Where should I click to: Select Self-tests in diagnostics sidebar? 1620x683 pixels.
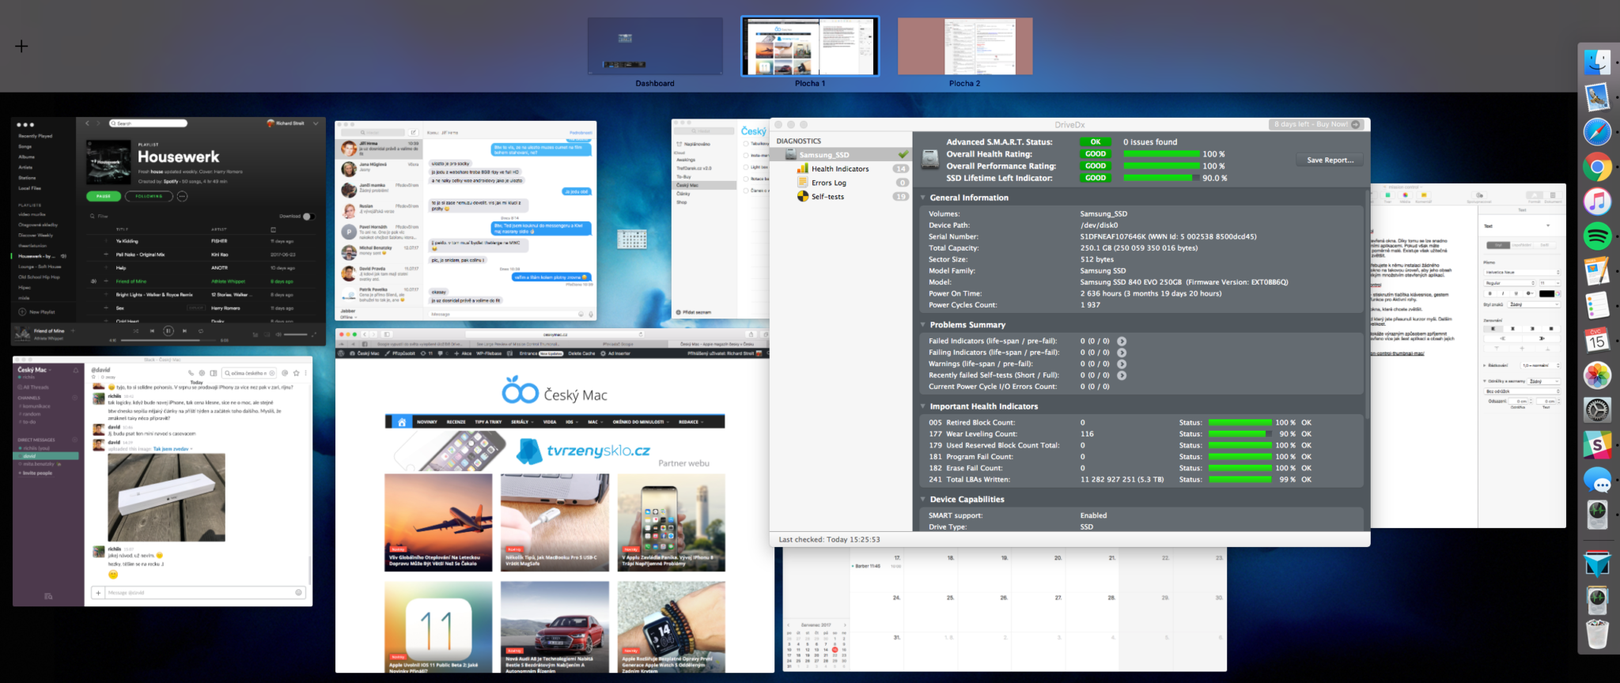827,197
